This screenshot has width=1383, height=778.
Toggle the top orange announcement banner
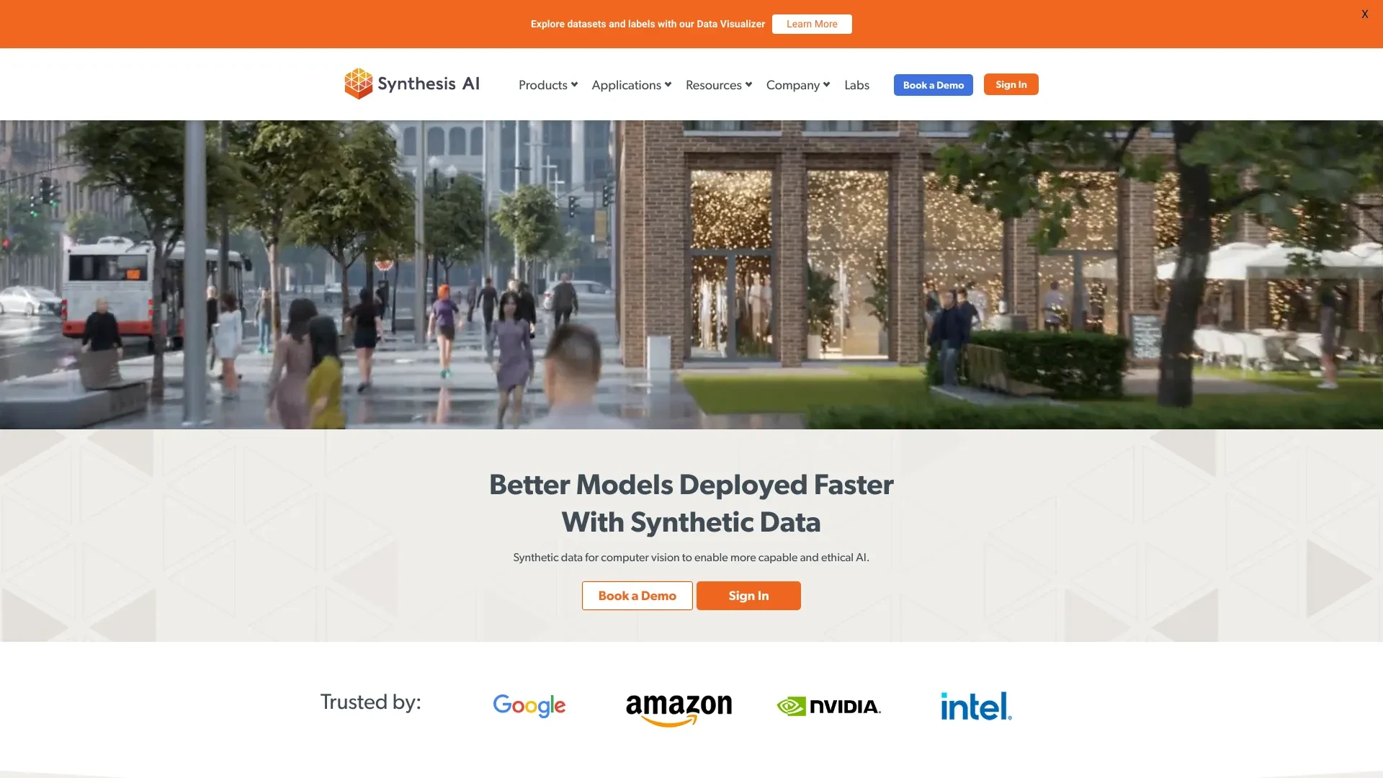click(1365, 13)
